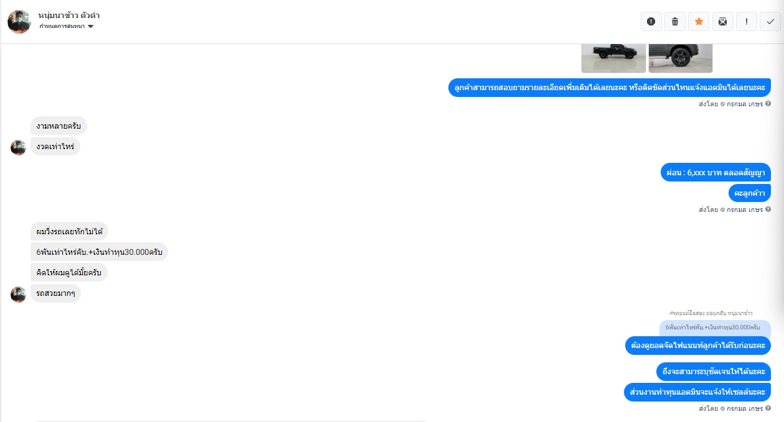Mark conversation as unread with envelope icon
Screen dimensions: 784x422
(722, 21)
